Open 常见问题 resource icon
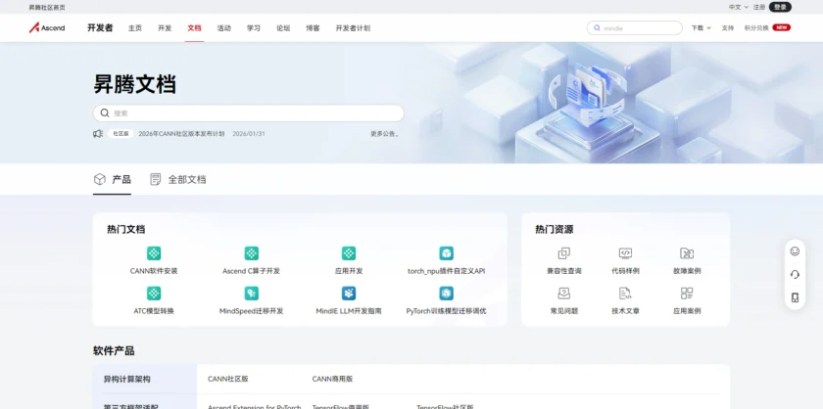Screen dimensions: 823x409 (564, 294)
